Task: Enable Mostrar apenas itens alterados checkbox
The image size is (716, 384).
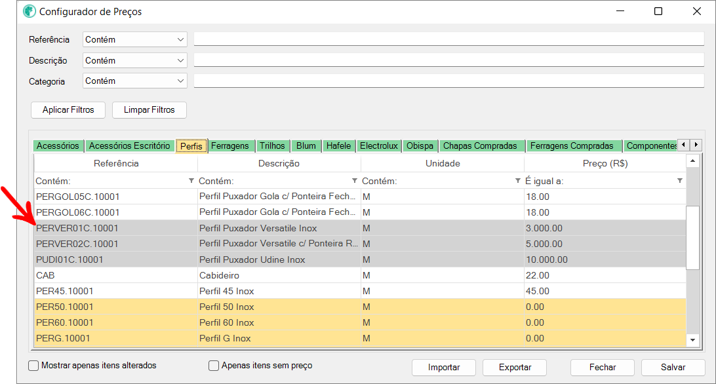Action: tap(33, 366)
